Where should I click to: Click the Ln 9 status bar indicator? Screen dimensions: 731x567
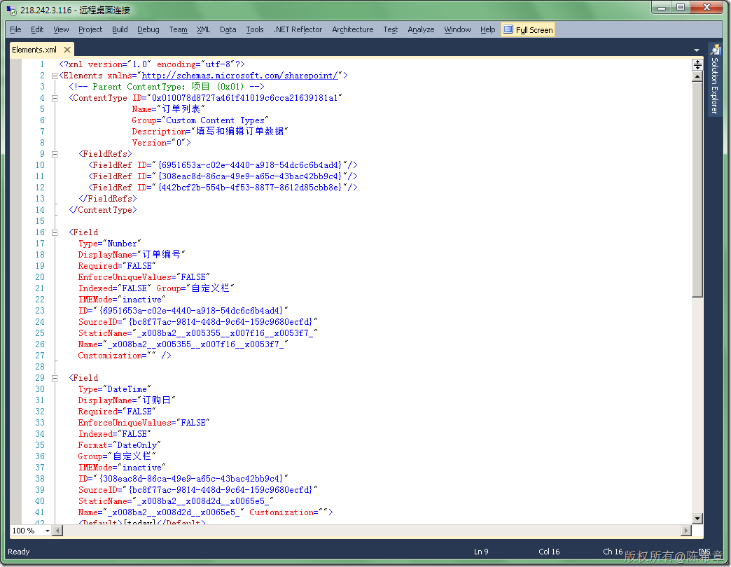tap(481, 552)
